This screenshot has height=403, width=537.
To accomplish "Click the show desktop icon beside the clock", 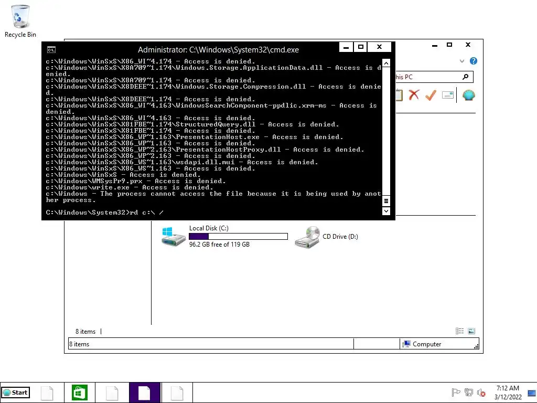I will [x=532, y=393].
